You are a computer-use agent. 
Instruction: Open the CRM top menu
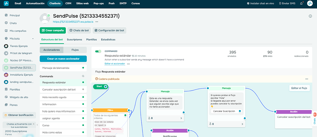(x=68, y=3)
